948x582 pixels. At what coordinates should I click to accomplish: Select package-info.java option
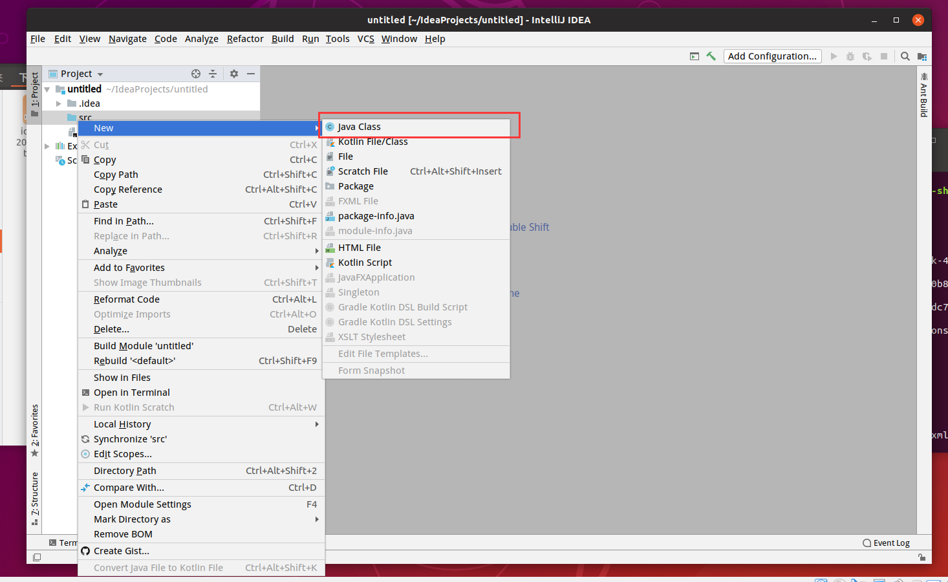[x=416, y=216]
